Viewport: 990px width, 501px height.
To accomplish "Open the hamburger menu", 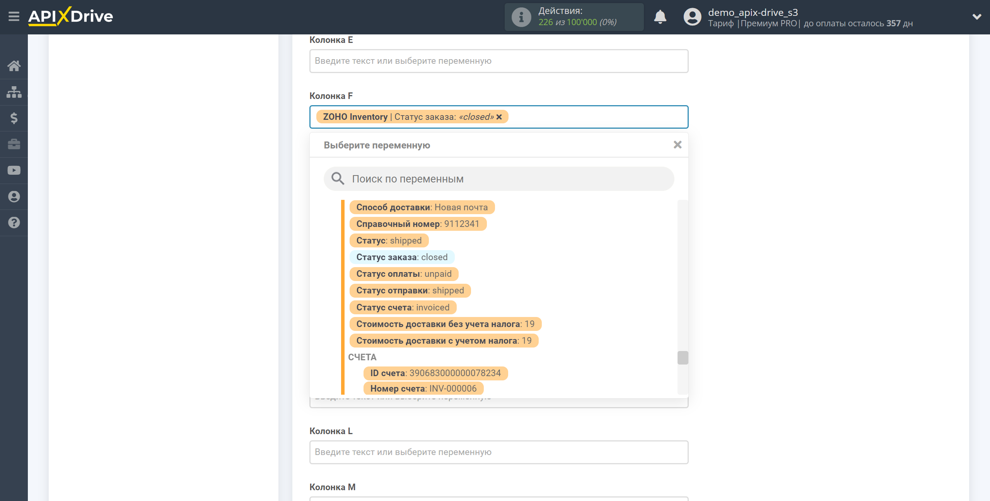I will (x=14, y=17).
